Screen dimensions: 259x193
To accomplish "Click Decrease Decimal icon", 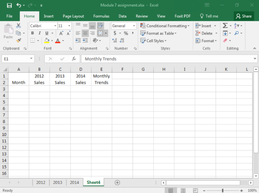I will (122, 40).
